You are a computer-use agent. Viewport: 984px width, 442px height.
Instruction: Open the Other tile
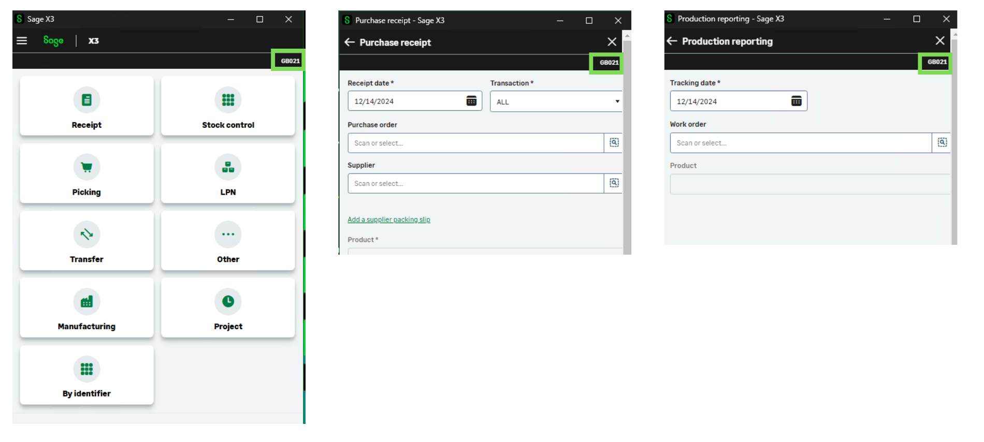click(x=228, y=241)
